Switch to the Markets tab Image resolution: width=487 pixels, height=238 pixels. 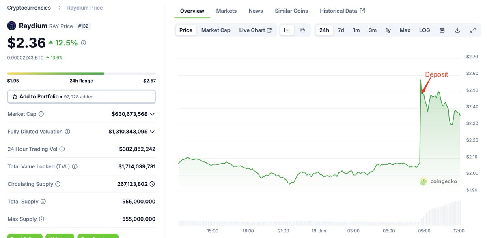(226, 11)
